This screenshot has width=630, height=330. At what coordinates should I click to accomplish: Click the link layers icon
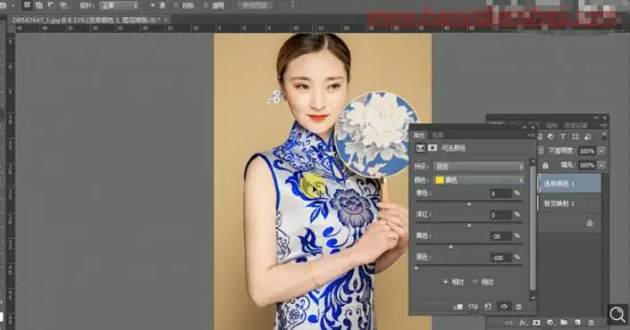(x=509, y=322)
